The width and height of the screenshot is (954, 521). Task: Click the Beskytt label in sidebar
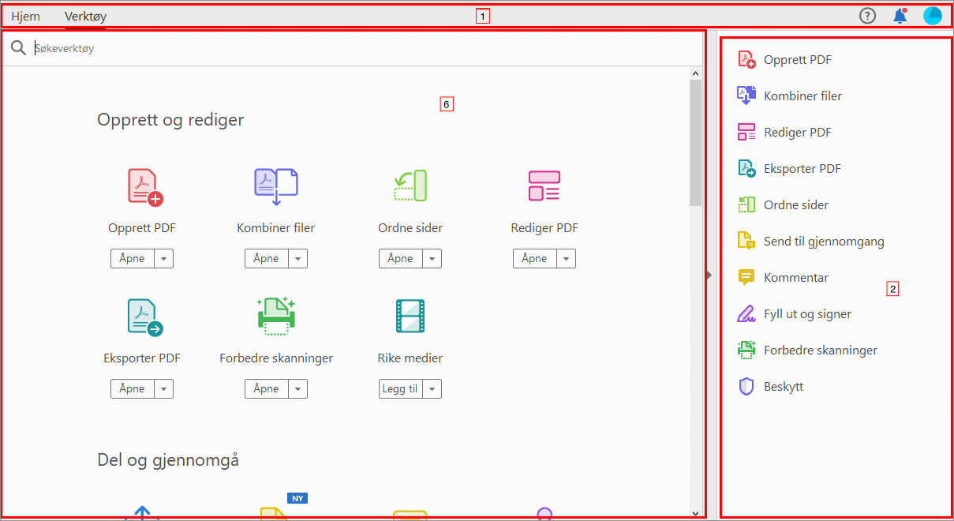784,387
